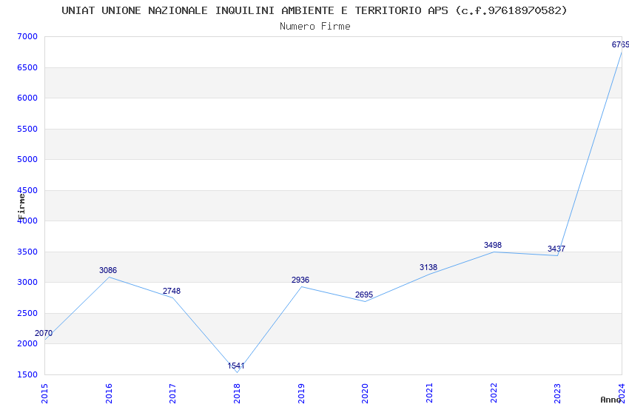629x407 pixels.
Task: Click the y-axis value 1500
Action: (x=27, y=374)
